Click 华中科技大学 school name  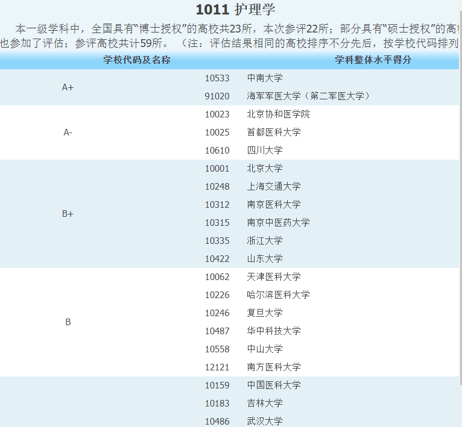click(x=273, y=331)
